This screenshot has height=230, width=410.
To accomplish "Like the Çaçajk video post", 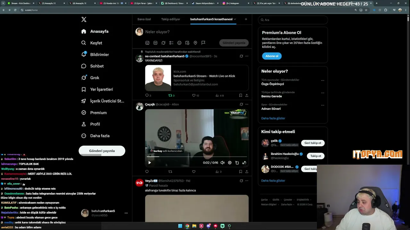I will click(x=194, y=172).
